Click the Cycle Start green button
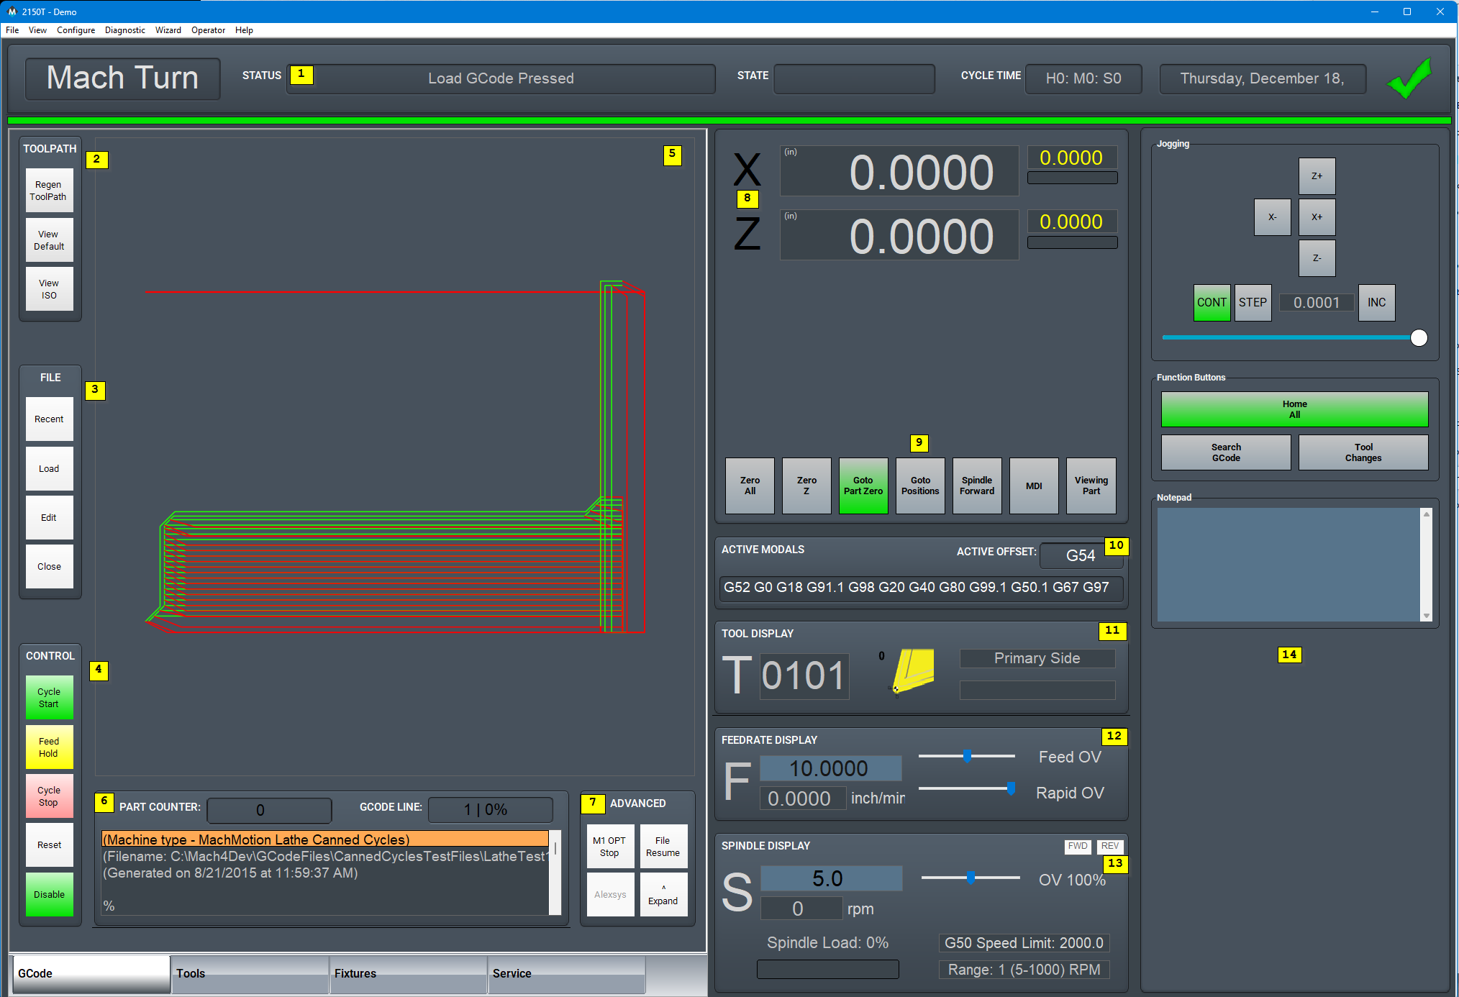Image resolution: width=1459 pixels, height=997 pixels. (x=49, y=697)
